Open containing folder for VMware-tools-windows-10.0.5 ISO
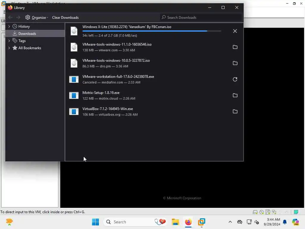 tap(235, 63)
